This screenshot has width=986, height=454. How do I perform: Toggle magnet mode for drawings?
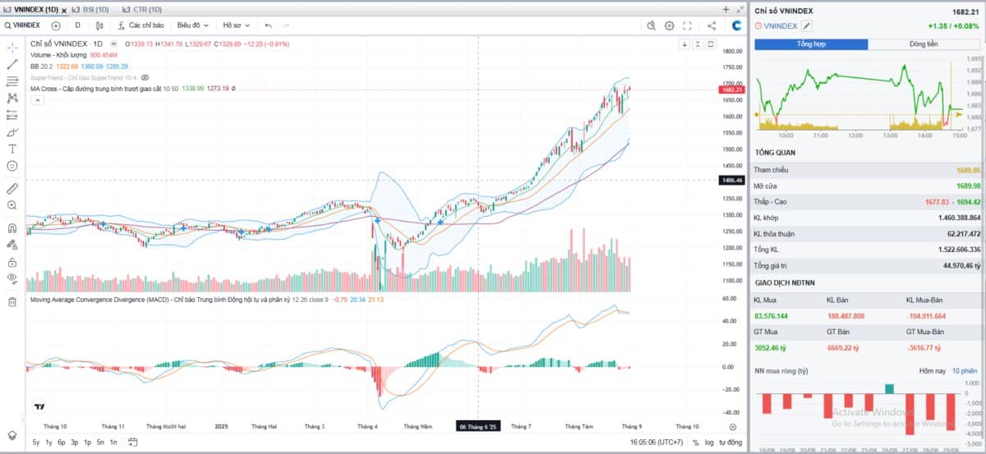[12, 228]
